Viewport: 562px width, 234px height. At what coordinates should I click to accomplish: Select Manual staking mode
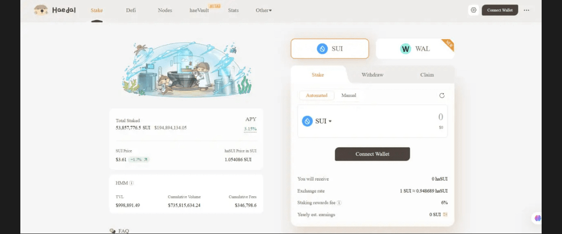(x=348, y=95)
